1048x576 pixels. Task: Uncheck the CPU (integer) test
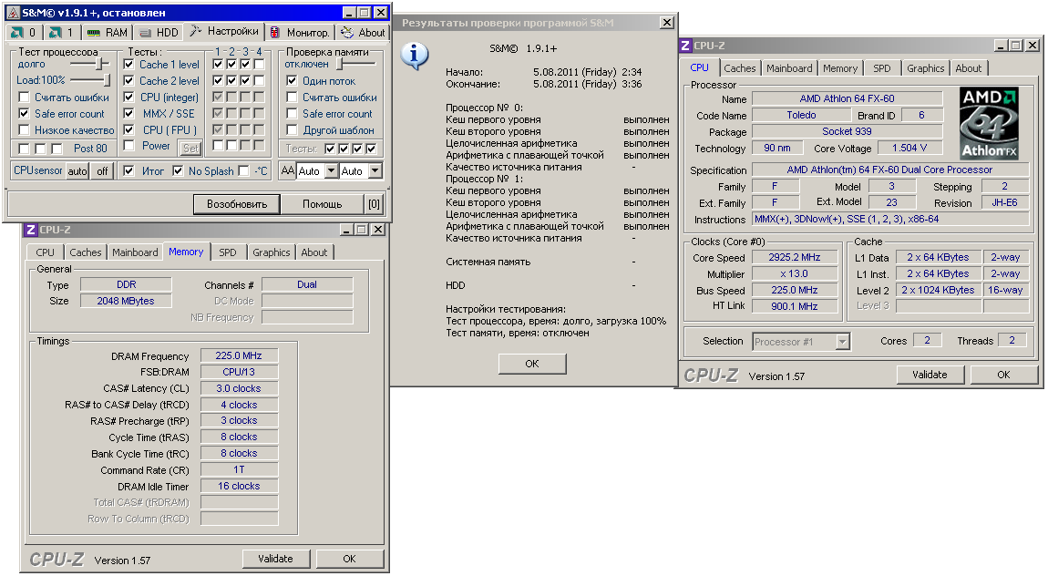pyautogui.click(x=129, y=97)
